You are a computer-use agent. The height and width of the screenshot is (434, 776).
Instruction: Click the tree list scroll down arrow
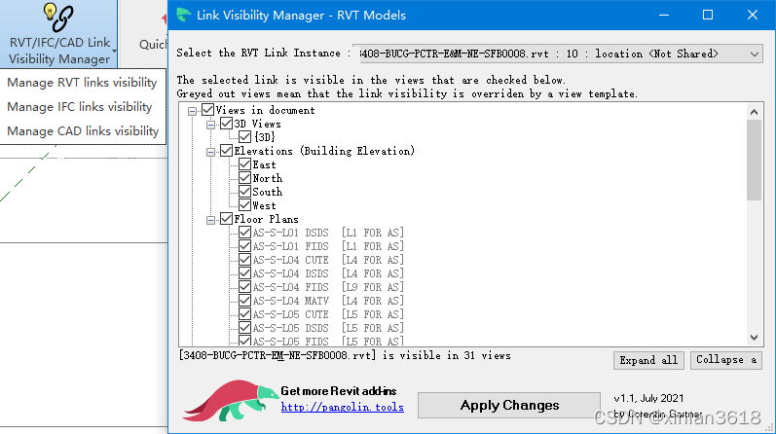coord(754,338)
